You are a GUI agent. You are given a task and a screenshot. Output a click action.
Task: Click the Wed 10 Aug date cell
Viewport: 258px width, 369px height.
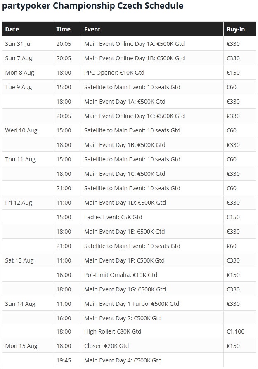coord(28,130)
